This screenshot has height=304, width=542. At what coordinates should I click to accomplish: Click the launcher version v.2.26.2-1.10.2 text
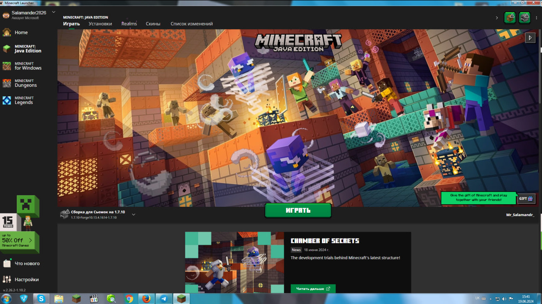(x=14, y=290)
